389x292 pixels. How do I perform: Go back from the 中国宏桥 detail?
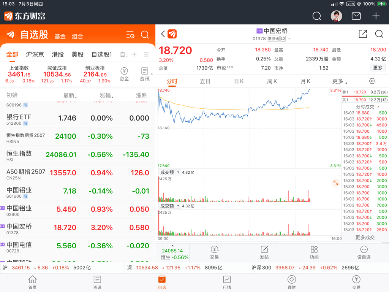pyautogui.click(x=163, y=34)
